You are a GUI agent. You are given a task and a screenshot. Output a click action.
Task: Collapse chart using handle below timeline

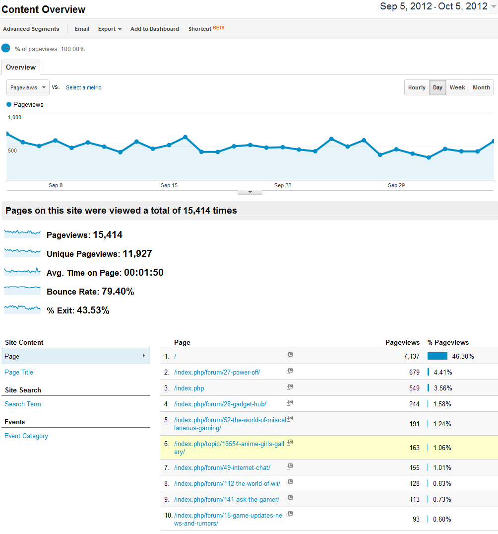click(x=250, y=192)
